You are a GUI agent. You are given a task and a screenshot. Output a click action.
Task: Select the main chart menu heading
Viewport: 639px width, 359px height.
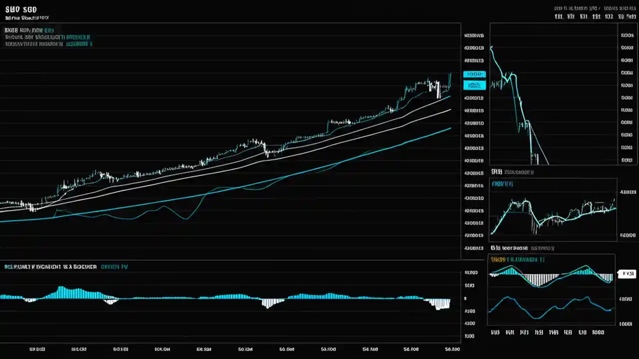pyautogui.click(x=29, y=30)
